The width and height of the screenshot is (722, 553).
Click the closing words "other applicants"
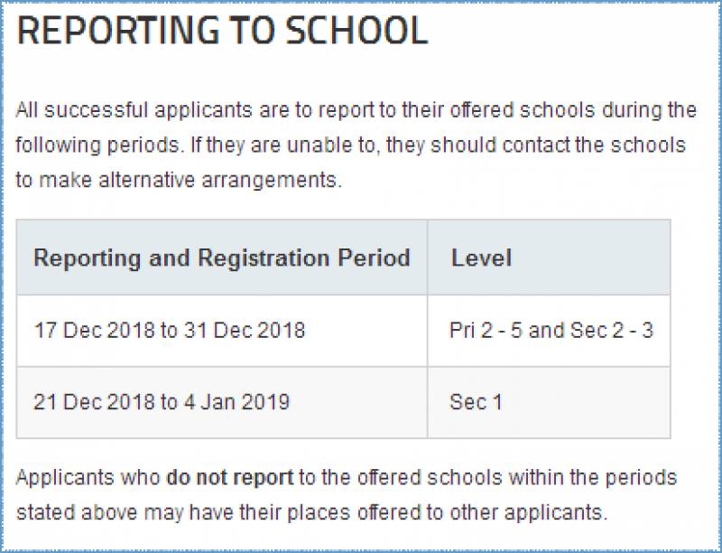[x=532, y=512]
